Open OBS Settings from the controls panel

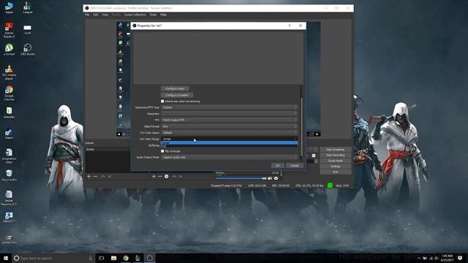coord(335,167)
